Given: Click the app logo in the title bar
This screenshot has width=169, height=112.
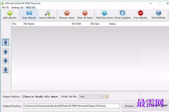Looking at the screenshot, I should coord(3,3).
